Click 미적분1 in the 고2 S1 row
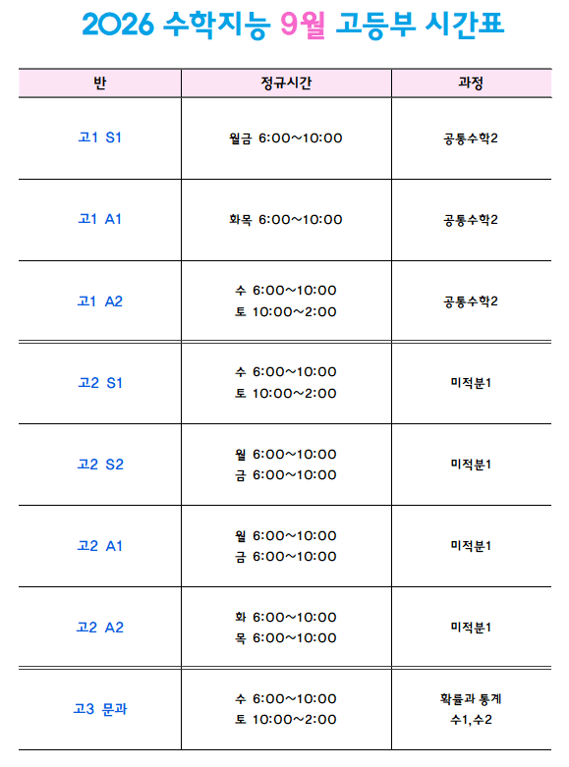The height and width of the screenshot is (767, 569). coord(471,383)
